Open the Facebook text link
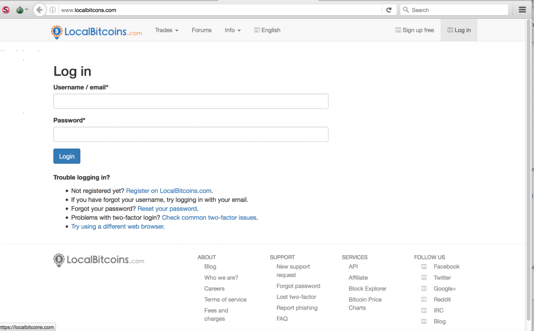This screenshot has height=331, width=534. pos(446,267)
